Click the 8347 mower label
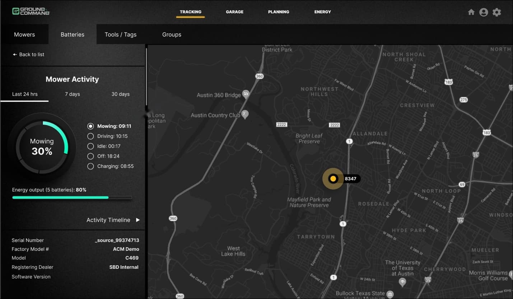The width and height of the screenshot is (513, 299). (x=350, y=178)
